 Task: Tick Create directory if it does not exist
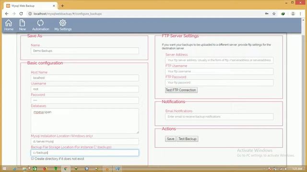point(32,159)
